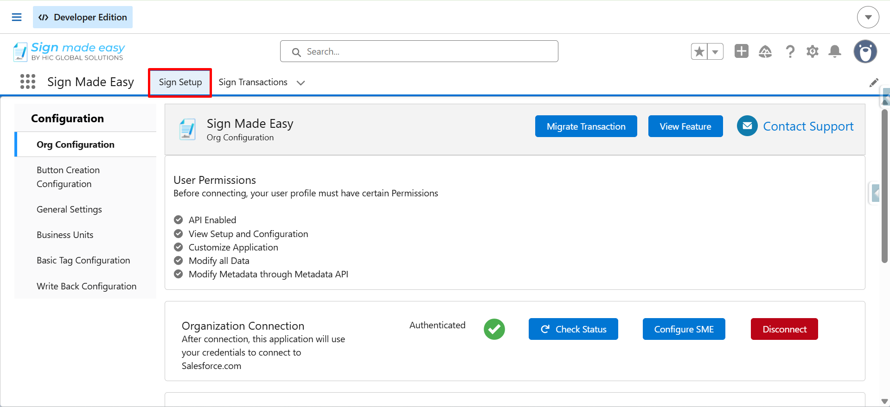Click the API Enabled check icon

(x=178, y=219)
